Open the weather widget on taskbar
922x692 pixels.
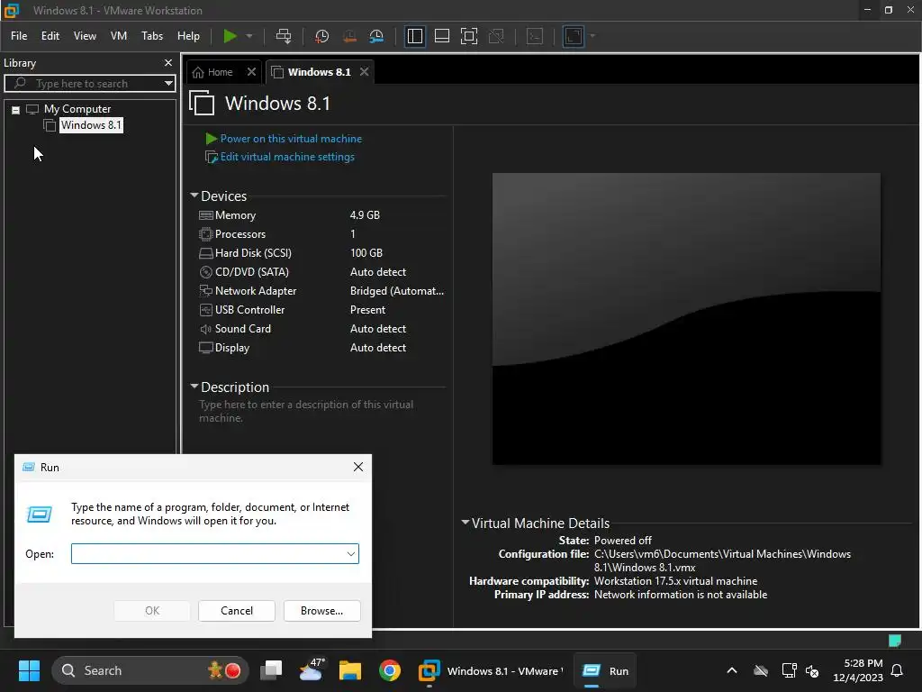click(x=311, y=670)
